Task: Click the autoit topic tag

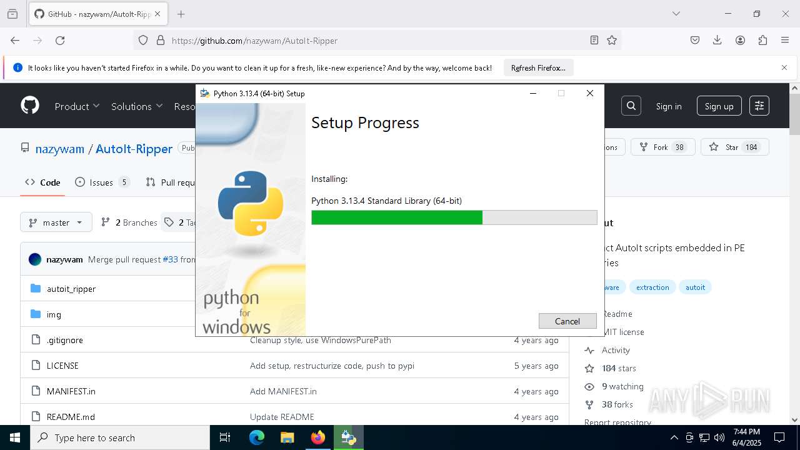Action: [x=695, y=287]
